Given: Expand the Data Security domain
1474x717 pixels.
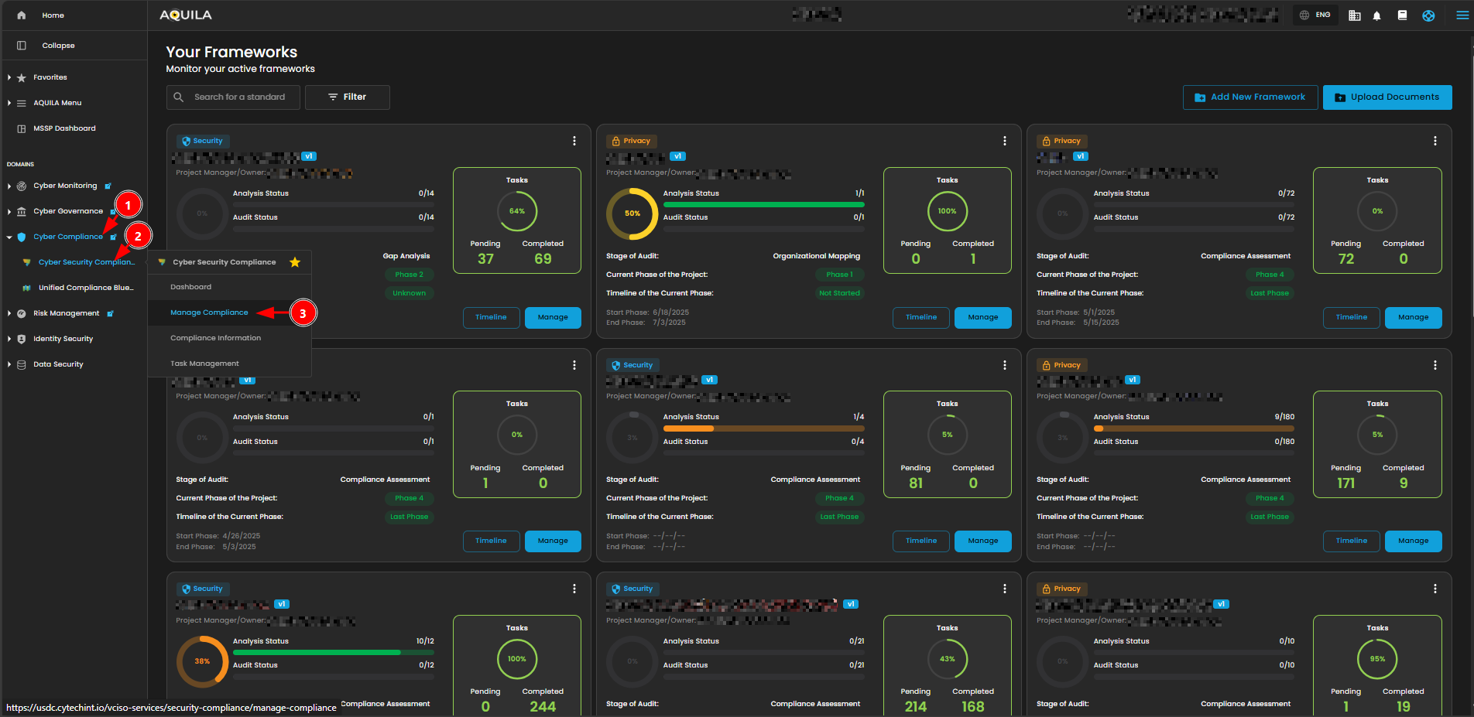Looking at the screenshot, I should tap(9, 364).
